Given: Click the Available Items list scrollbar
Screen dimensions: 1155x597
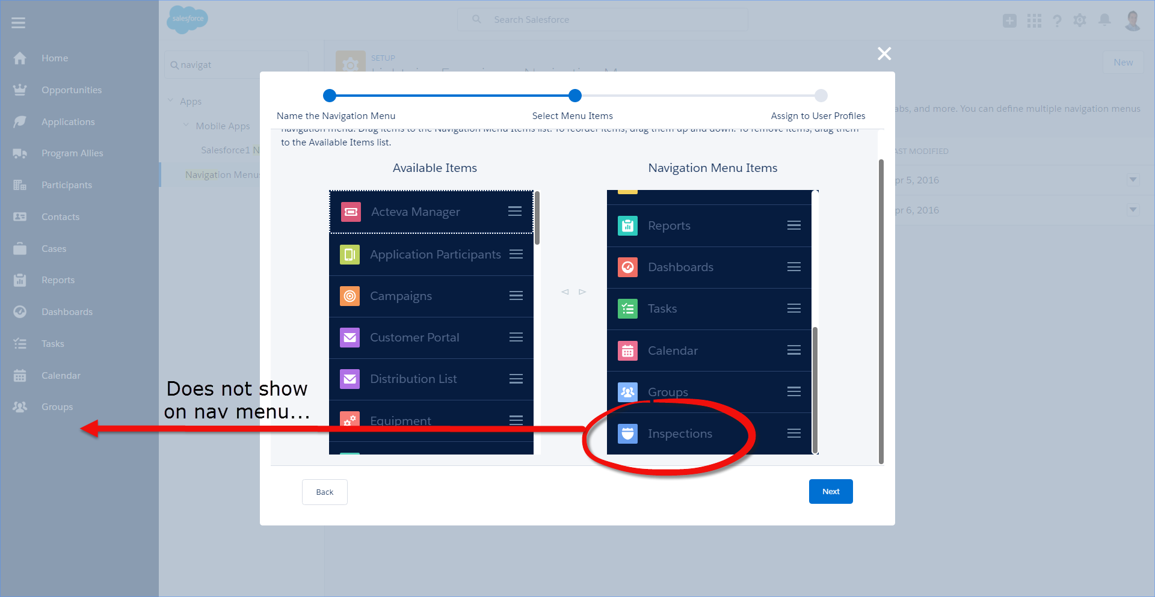Looking at the screenshot, I should tap(537, 218).
